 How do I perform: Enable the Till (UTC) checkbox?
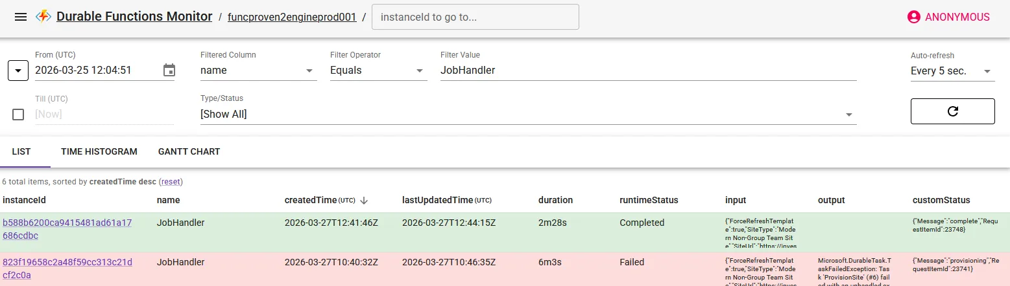tap(18, 115)
